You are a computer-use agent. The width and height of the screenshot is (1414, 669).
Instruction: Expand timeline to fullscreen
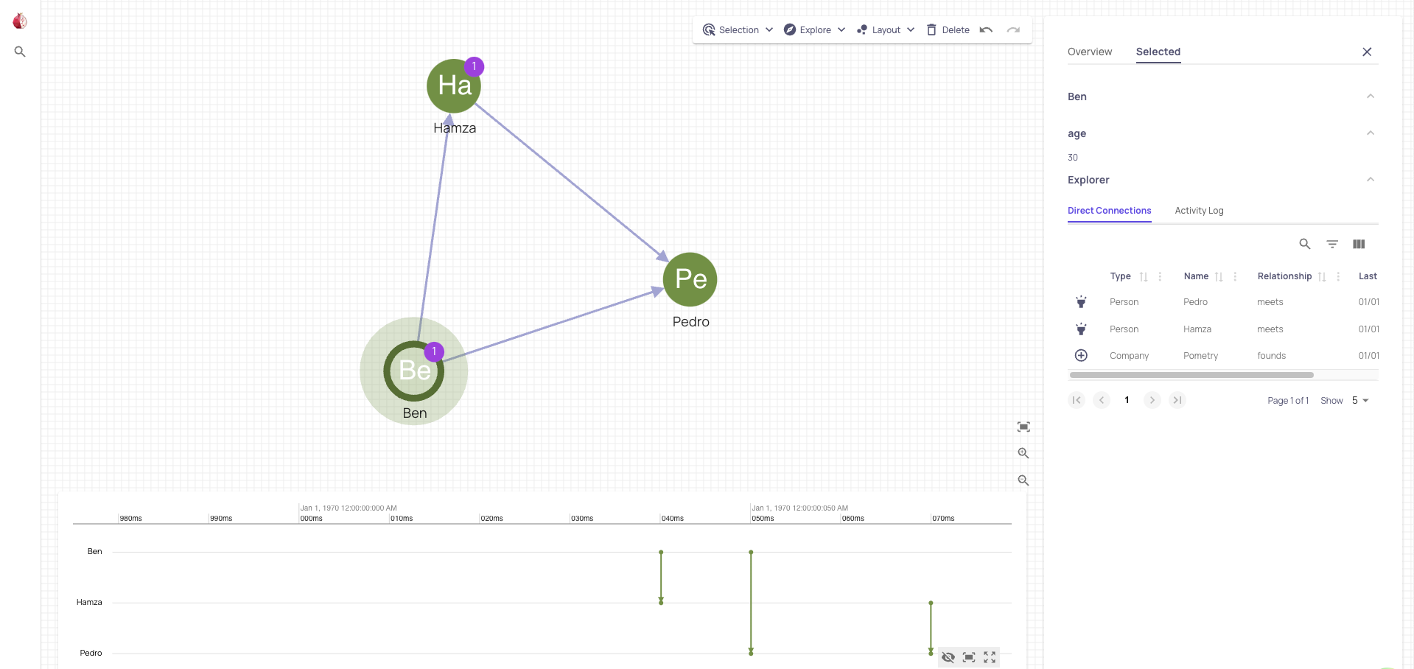[990, 657]
